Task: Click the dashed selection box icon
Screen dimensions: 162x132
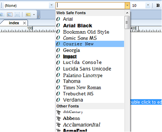Action: pyautogui.click(x=17, y=15)
